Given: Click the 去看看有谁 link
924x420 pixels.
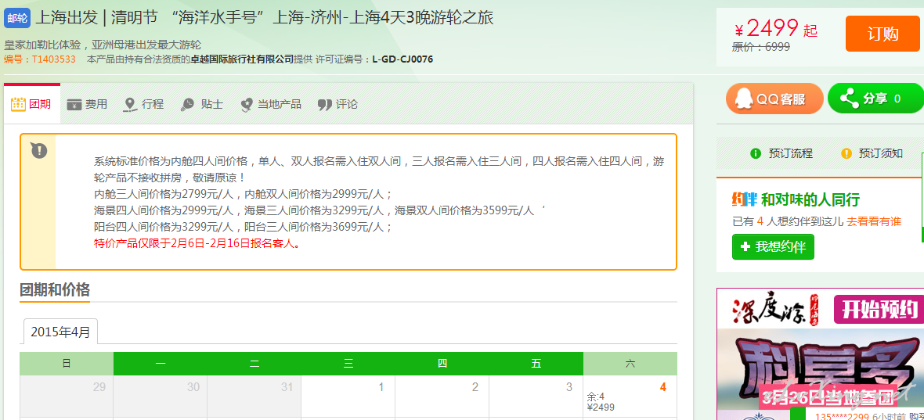Looking at the screenshot, I should 874,222.
